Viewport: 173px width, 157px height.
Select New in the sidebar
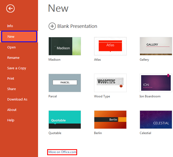[x=19, y=36]
